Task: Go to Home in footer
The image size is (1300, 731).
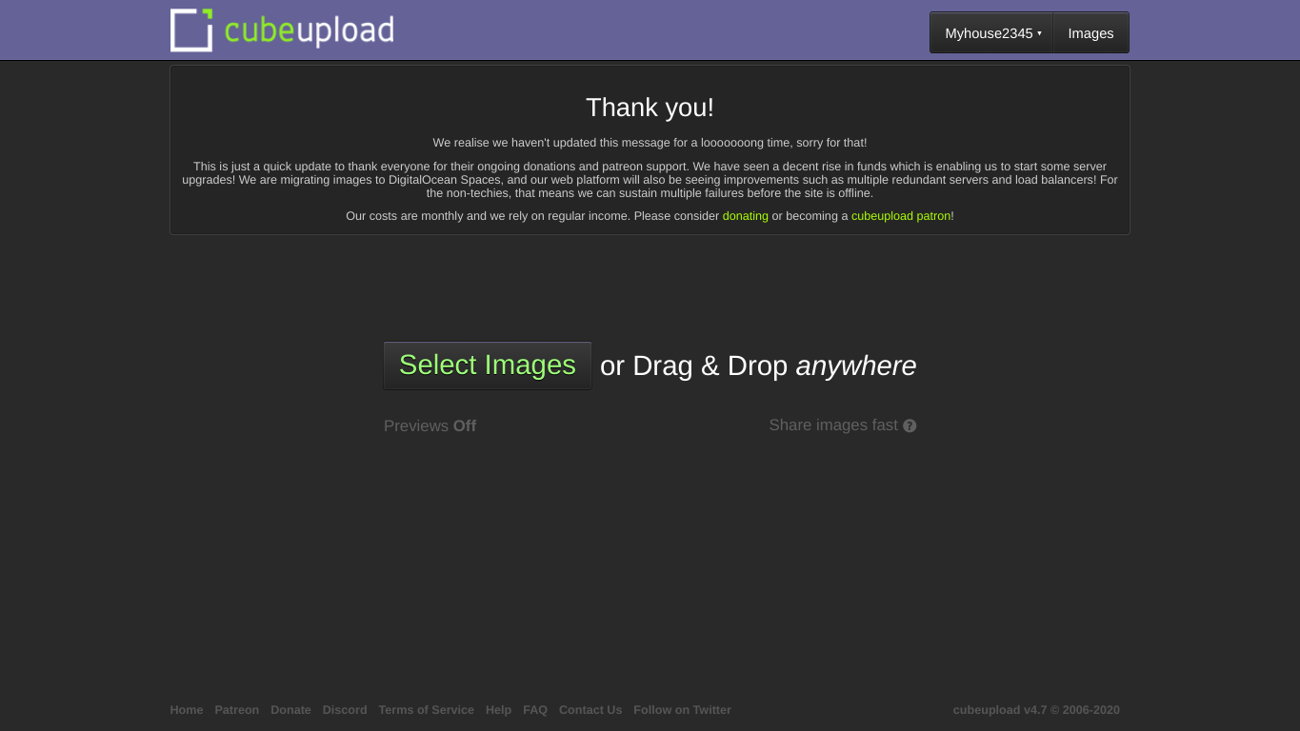Action: (x=187, y=710)
